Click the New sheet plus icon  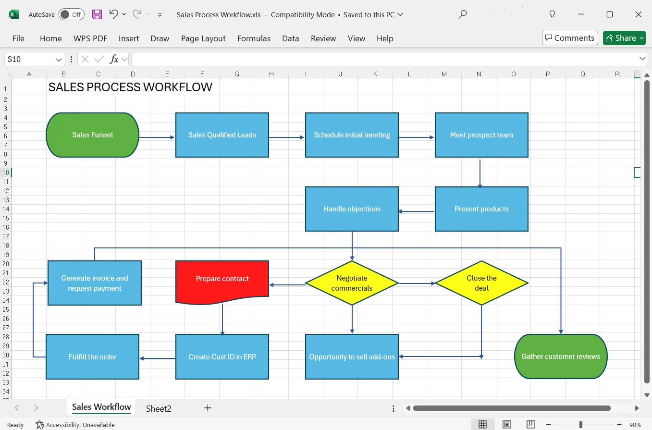click(x=208, y=408)
